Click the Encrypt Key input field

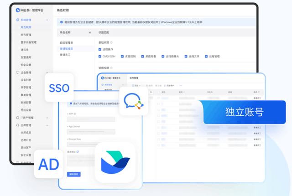pos(82,144)
